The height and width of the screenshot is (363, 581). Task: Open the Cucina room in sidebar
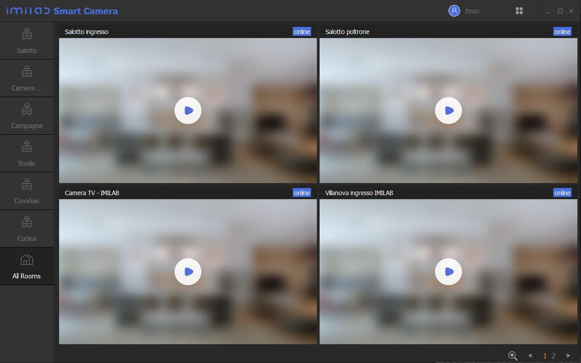pos(27,229)
